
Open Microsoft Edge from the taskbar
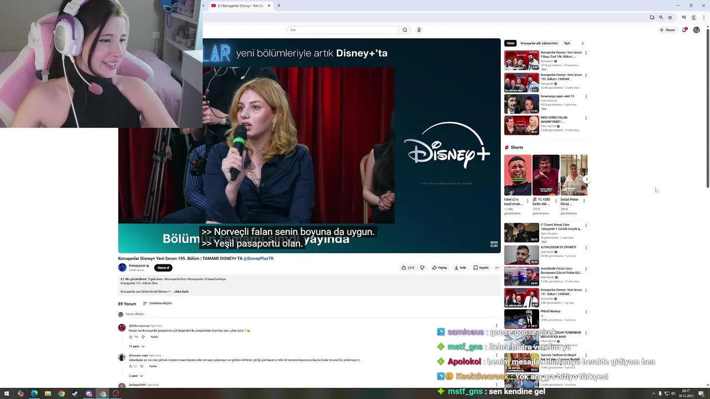34,394
